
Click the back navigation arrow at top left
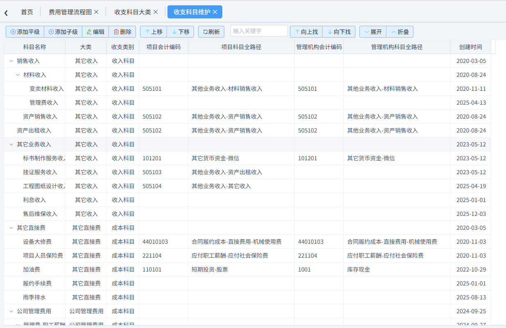[6, 12]
